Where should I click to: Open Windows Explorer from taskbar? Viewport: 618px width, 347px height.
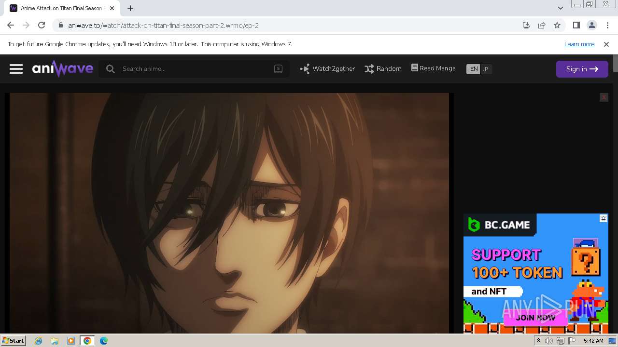pos(55,341)
